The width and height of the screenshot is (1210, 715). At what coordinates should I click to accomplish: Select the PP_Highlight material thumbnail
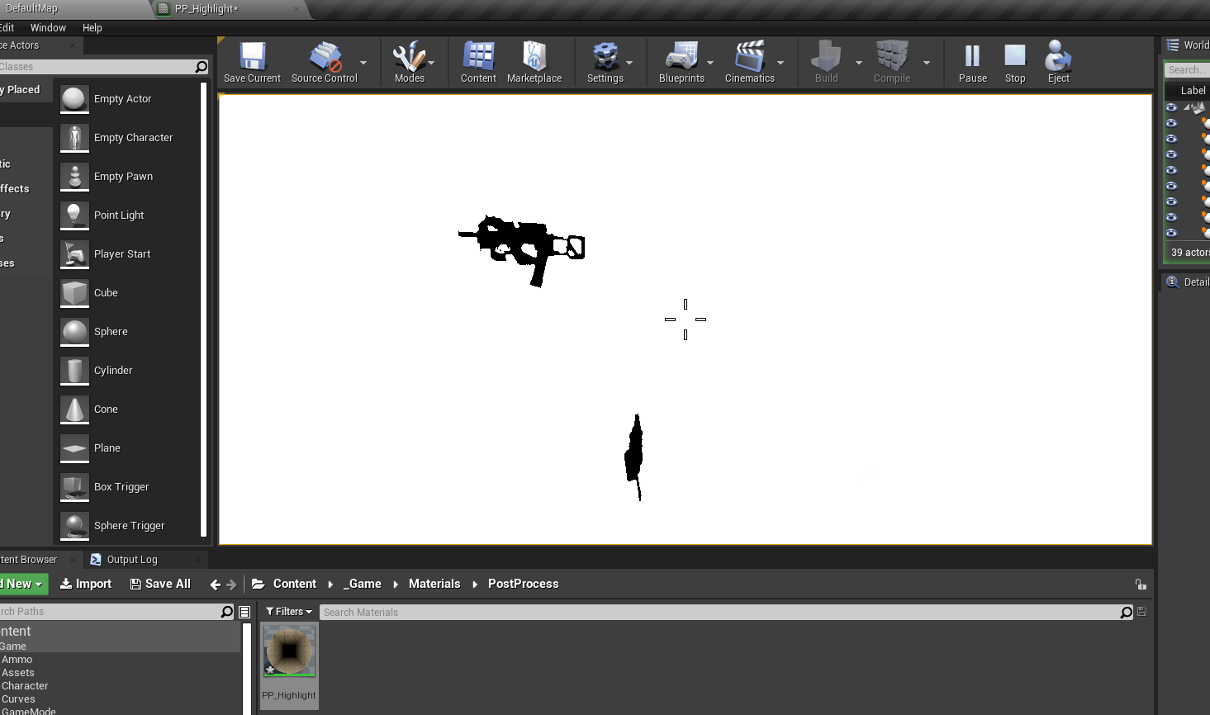(x=289, y=651)
